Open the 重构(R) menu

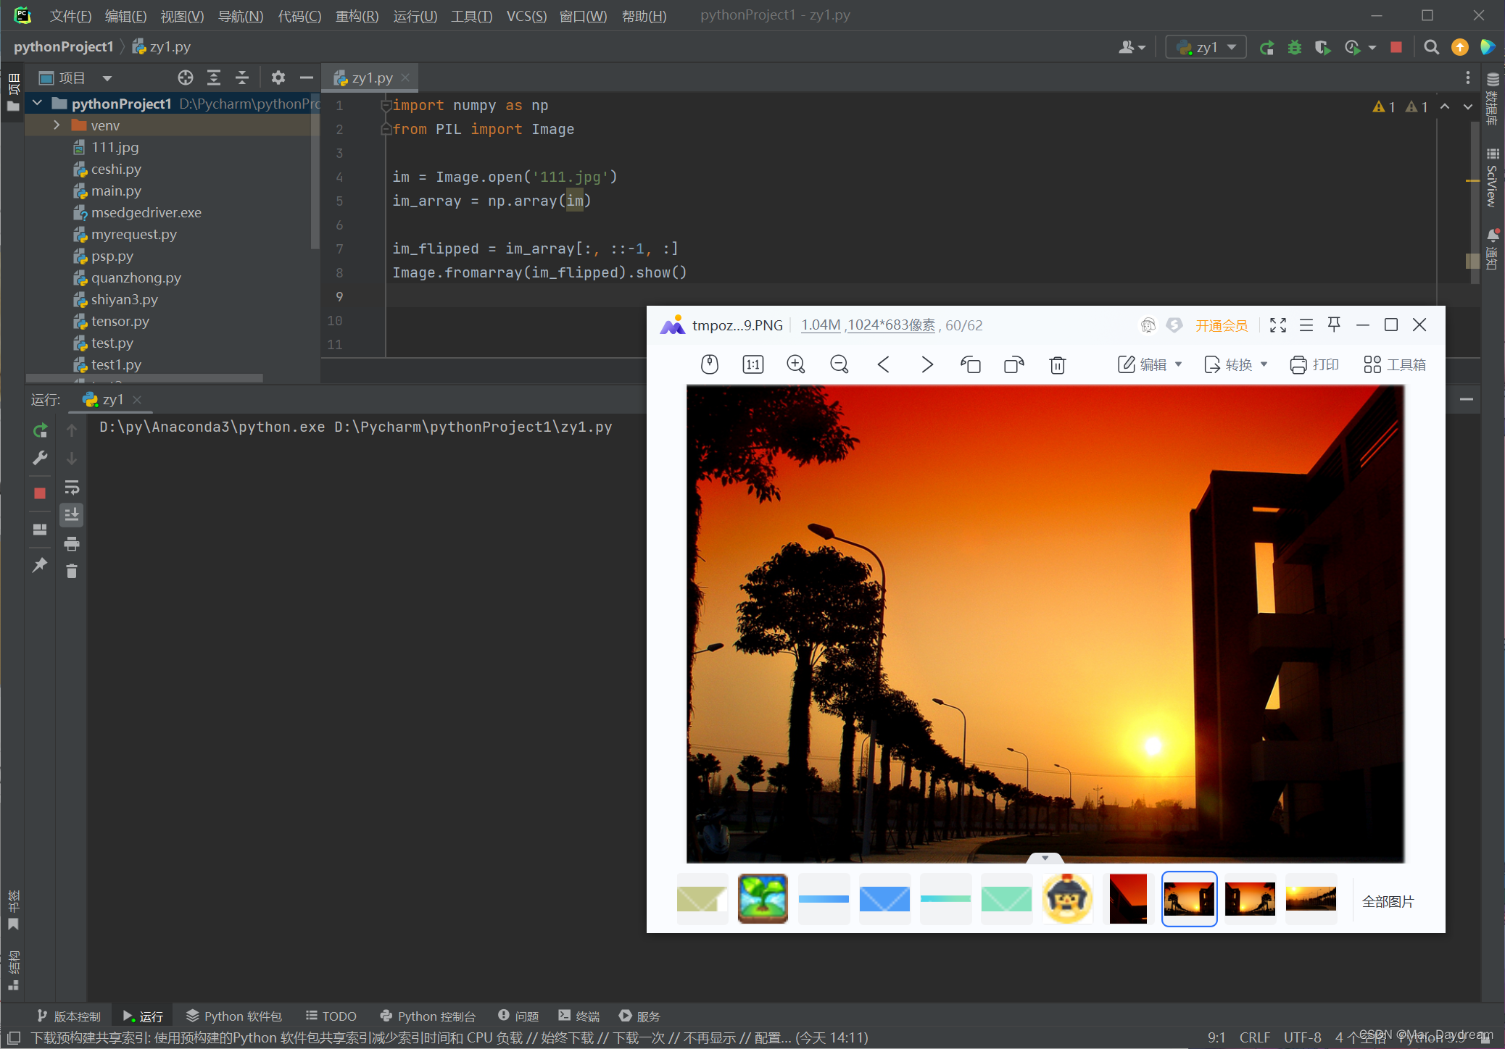[x=357, y=16]
